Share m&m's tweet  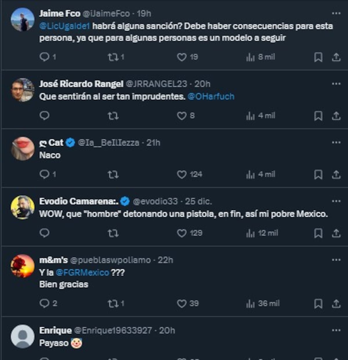(x=336, y=303)
